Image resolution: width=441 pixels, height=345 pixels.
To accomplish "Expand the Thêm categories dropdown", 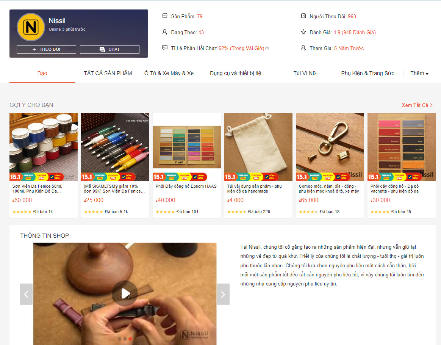I will (419, 73).
